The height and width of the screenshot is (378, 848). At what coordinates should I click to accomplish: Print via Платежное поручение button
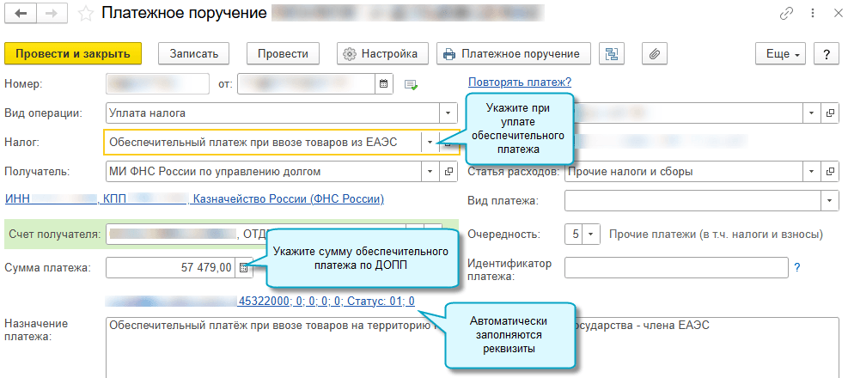point(513,53)
